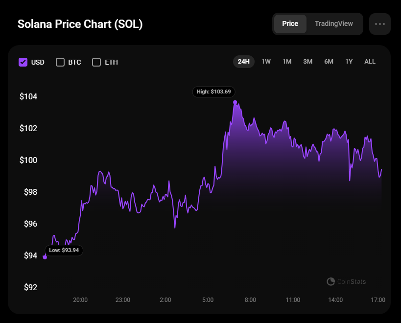Enable the BTC currency checkbox

tap(60, 62)
